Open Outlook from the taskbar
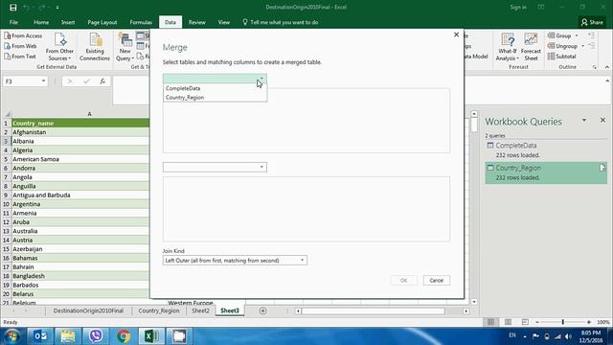Image resolution: width=613 pixels, height=345 pixels. 40,336
